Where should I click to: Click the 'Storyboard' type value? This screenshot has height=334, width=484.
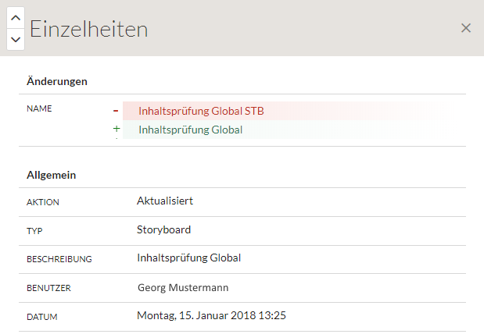click(x=163, y=229)
